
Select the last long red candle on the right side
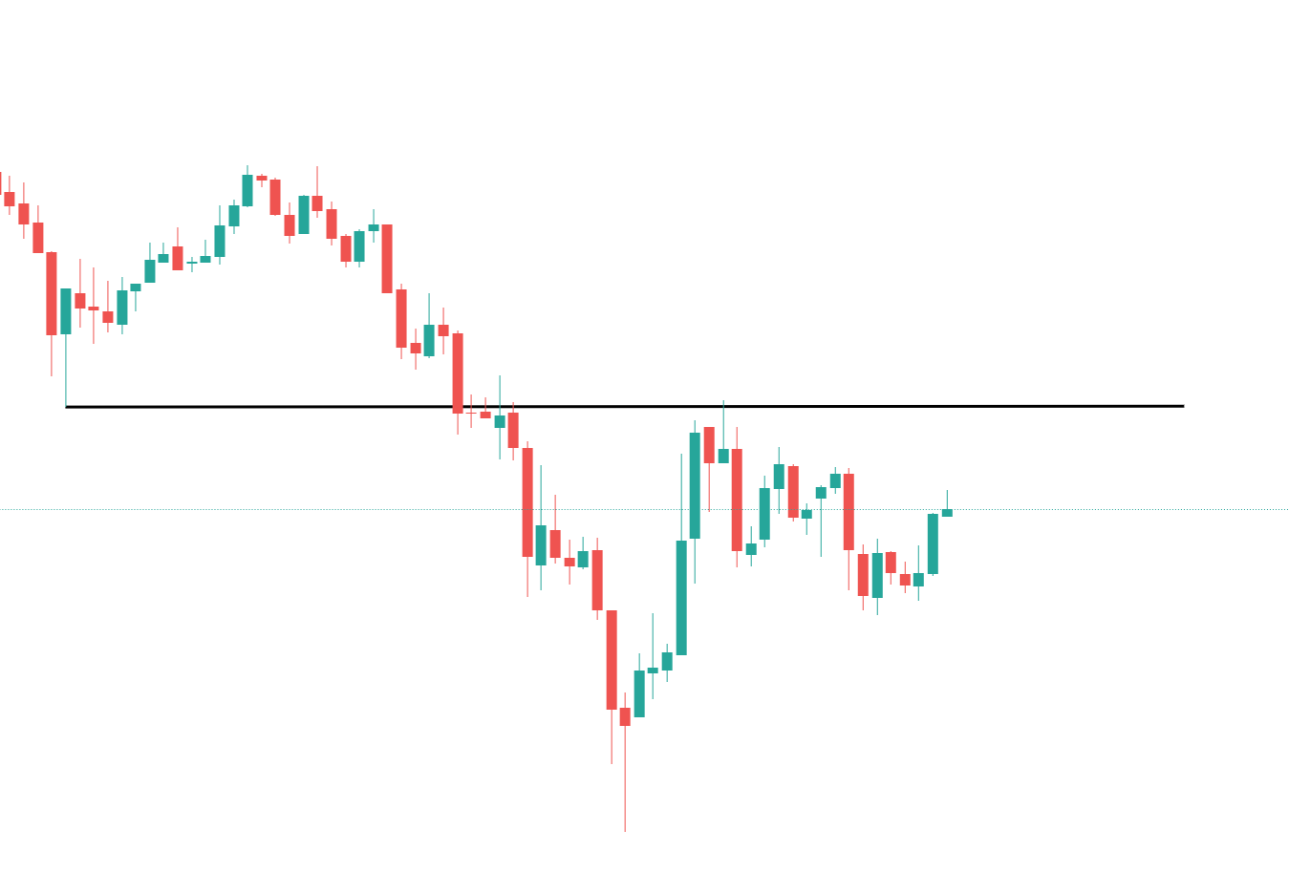pyautogui.click(x=849, y=511)
